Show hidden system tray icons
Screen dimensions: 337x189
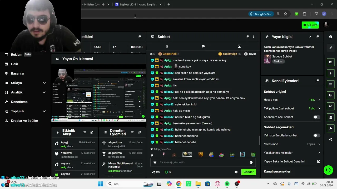click(x=268, y=184)
